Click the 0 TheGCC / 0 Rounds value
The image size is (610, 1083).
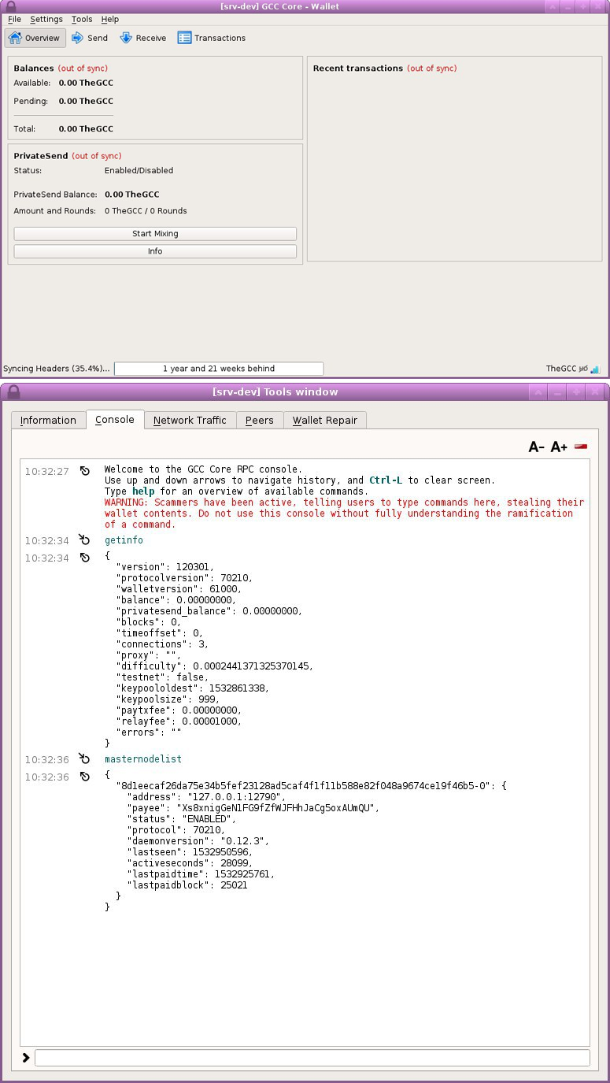point(146,211)
